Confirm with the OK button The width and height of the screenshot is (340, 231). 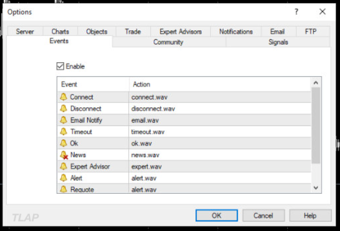[217, 216]
